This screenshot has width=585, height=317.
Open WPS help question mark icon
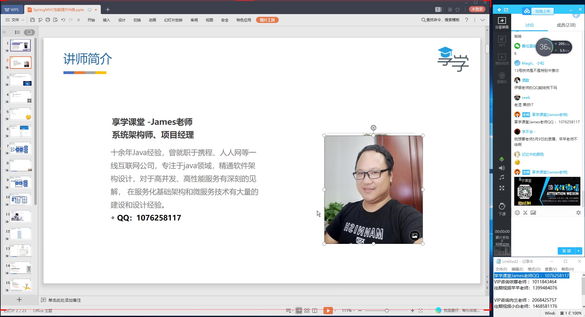point(466,20)
